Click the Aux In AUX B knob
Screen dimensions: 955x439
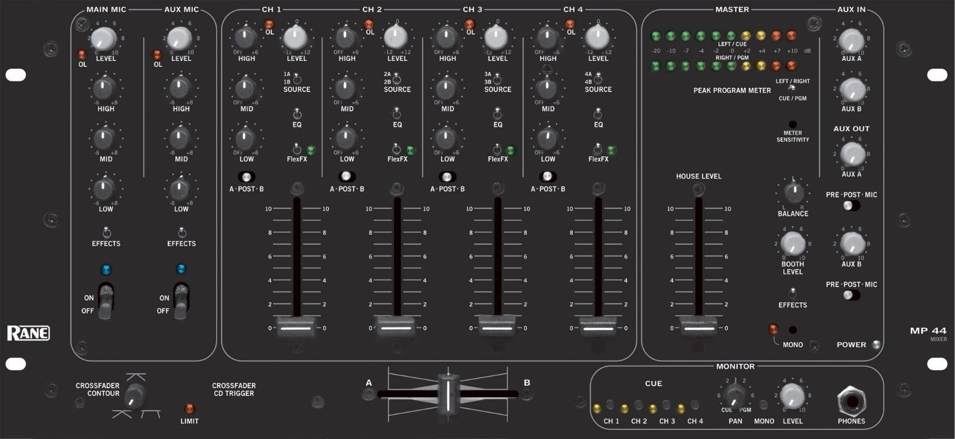(x=852, y=91)
